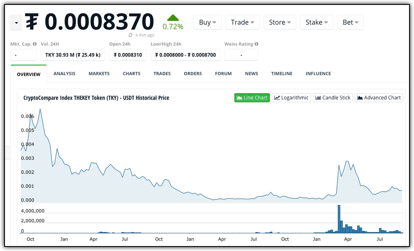This screenshot has width=414, height=251.
Task: Switch to the ANALYSIS tab
Action: click(x=64, y=74)
